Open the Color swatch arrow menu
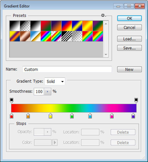The image size is (148, 162). pos(55,142)
